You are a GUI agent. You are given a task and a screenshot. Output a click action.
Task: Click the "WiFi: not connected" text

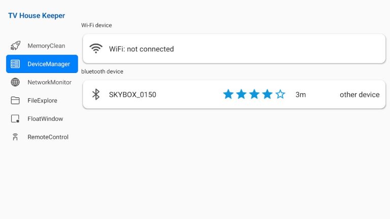click(x=141, y=49)
